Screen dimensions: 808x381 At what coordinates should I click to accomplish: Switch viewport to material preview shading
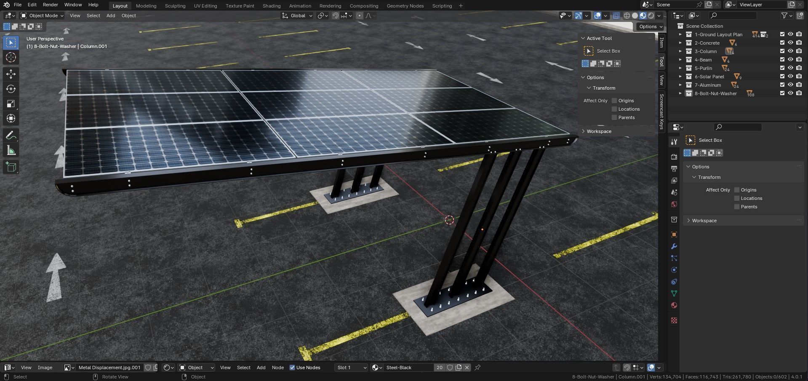(x=643, y=16)
